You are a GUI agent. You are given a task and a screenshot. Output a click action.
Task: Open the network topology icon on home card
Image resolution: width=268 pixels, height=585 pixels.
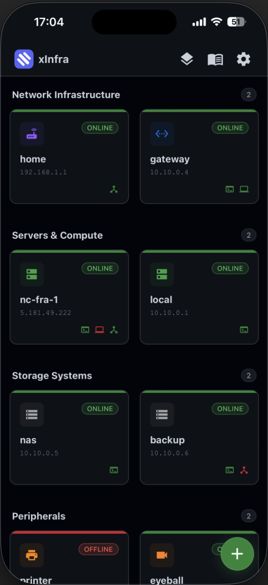tap(114, 189)
